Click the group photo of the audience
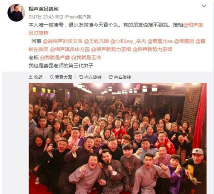This screenshot has height=194, width=214. coord(117,138)
